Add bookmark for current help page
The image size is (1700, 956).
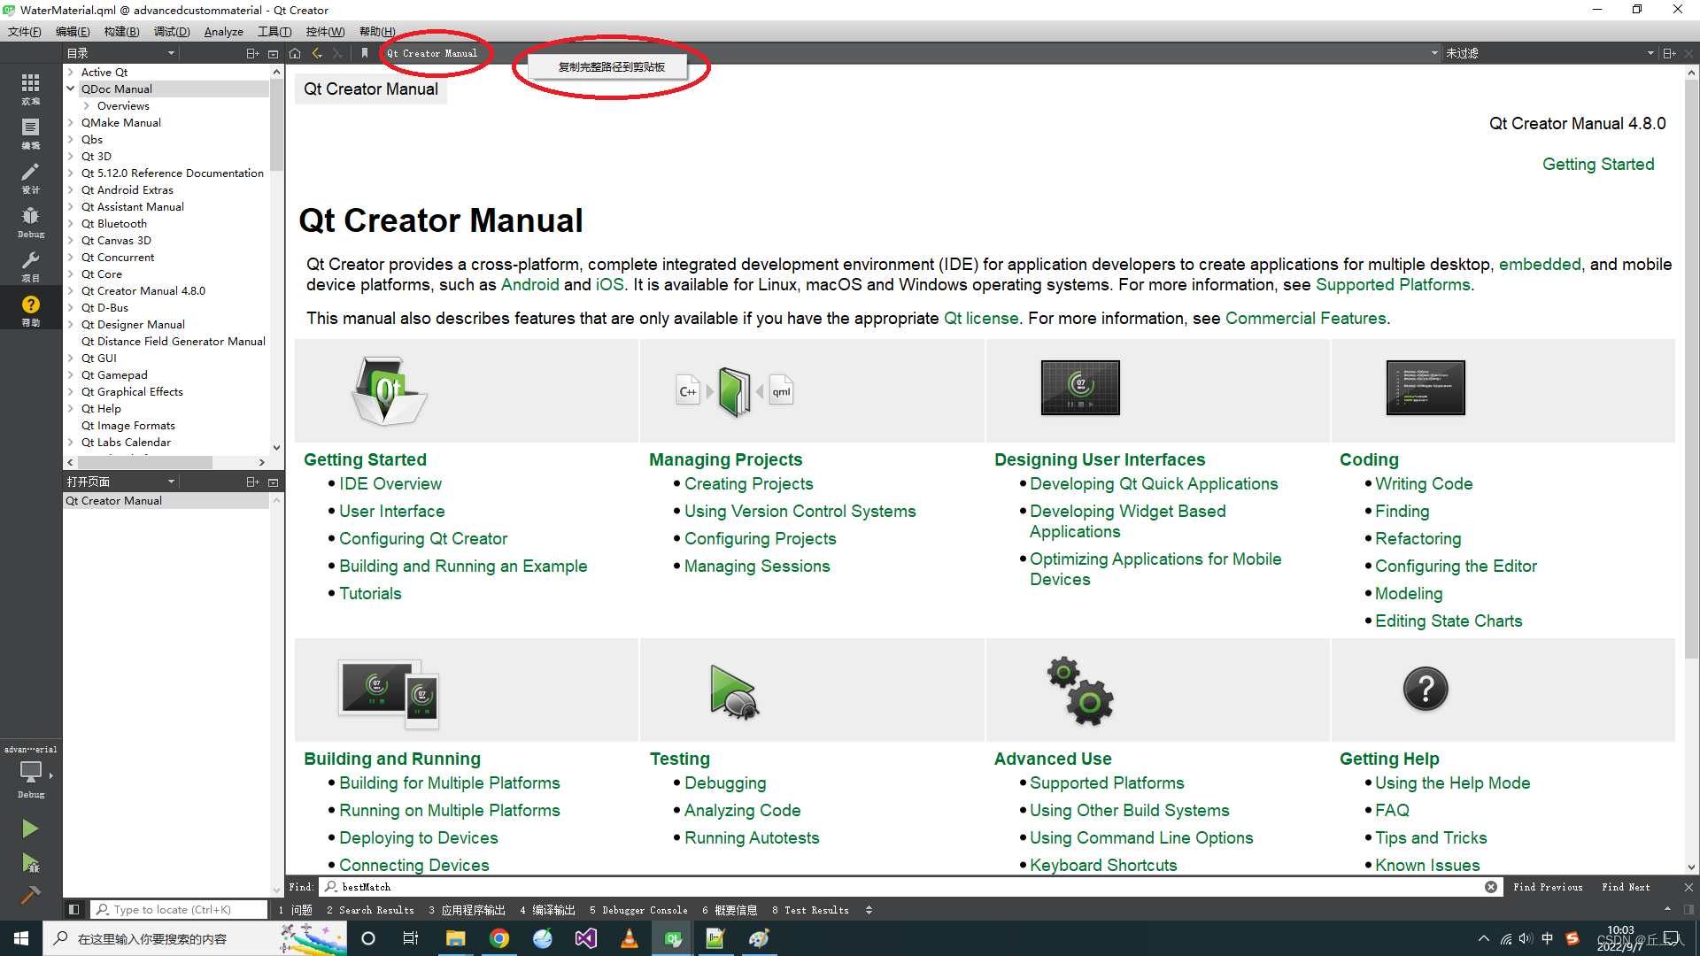pyautogui.click(x=364, y=53)
